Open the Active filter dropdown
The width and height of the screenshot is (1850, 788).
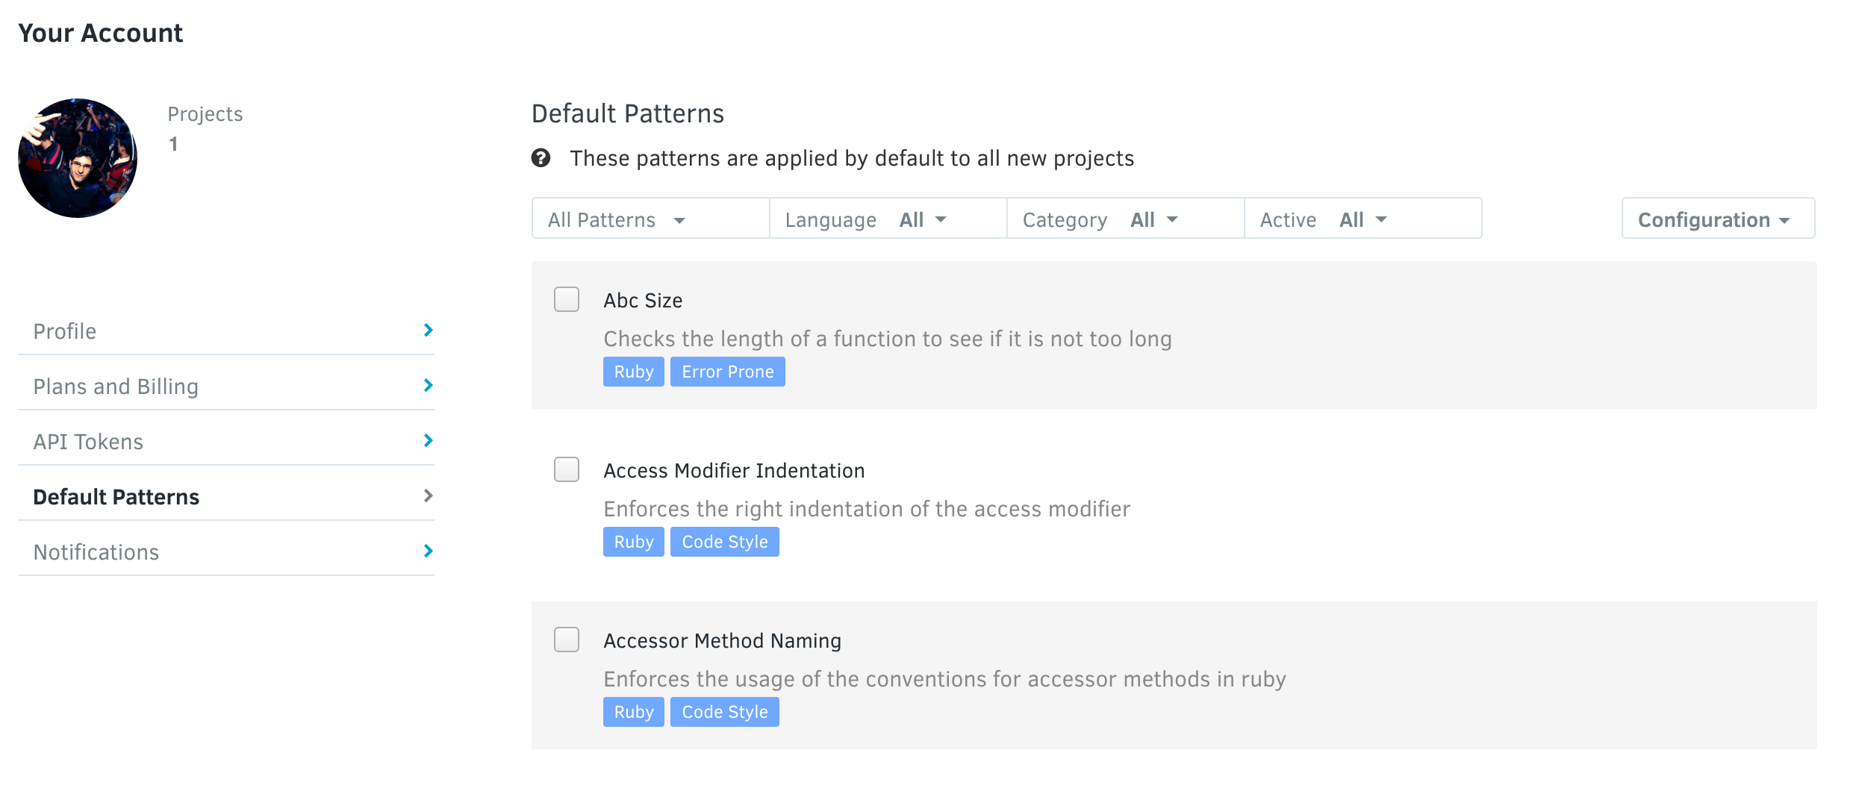pos(1362,219)
